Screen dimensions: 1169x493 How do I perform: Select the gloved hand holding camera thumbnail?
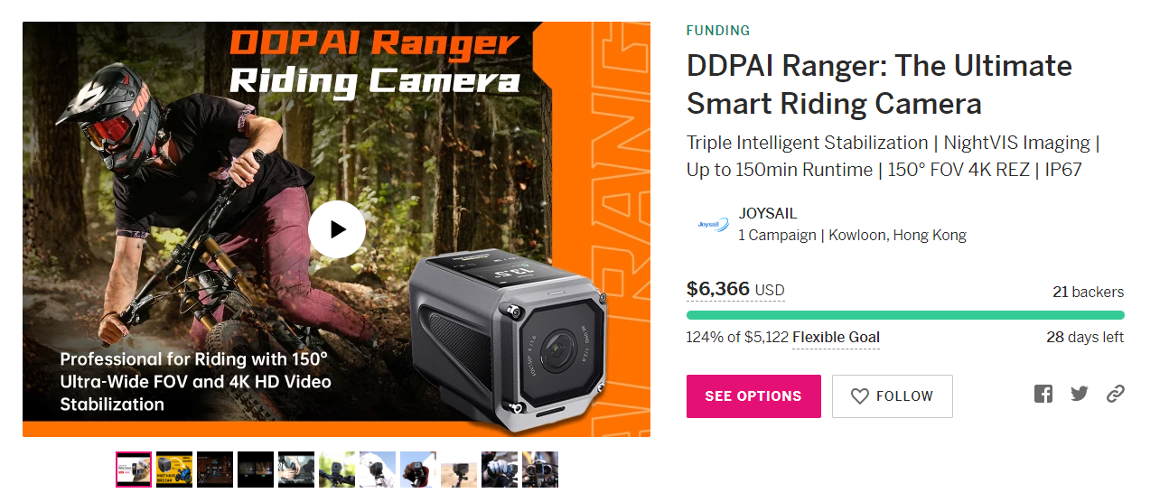[418, 470]
